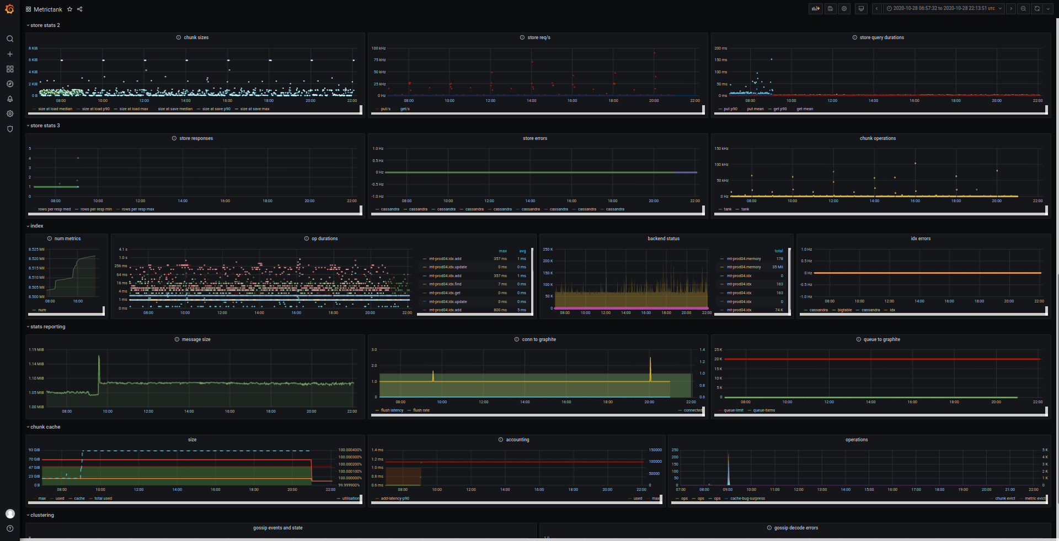The height and width of the screenshot is (541, 1059).
Task: Open the Grafana home via the logo
Action: click(10, 9)
